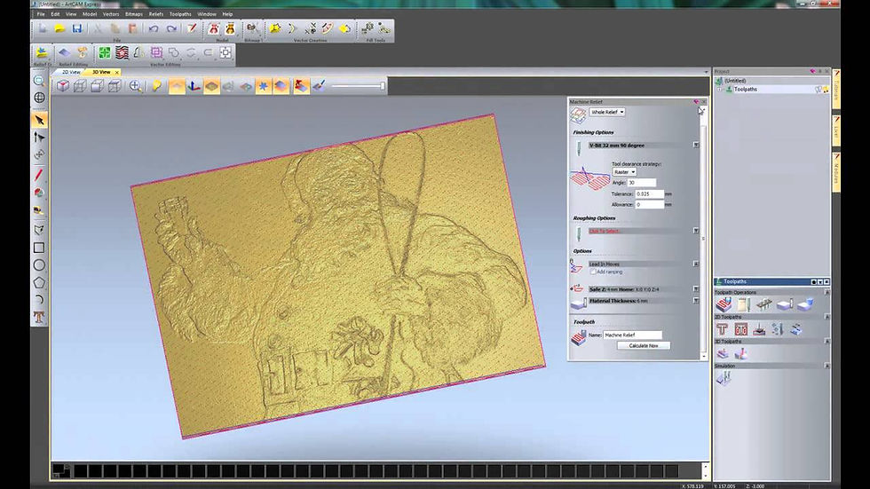Open the Vectors menu
Viewport: 870px width, 489px height.
[111, 14]
